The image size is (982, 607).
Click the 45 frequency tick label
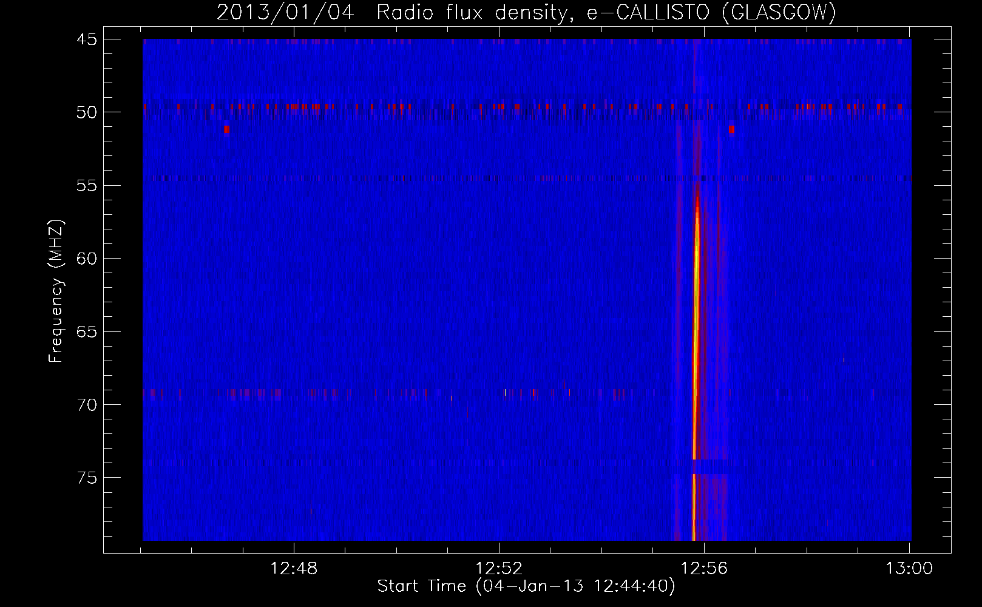(x=87, y=39)
